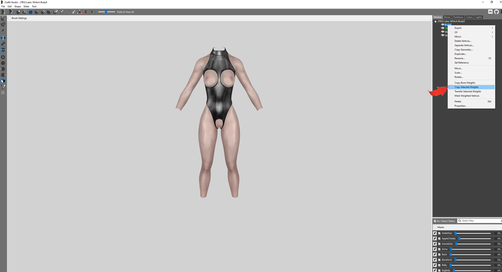Toggle X-Mirror editing mode
The width and height of the screenshot is (502, 272).
coord(3,38)
